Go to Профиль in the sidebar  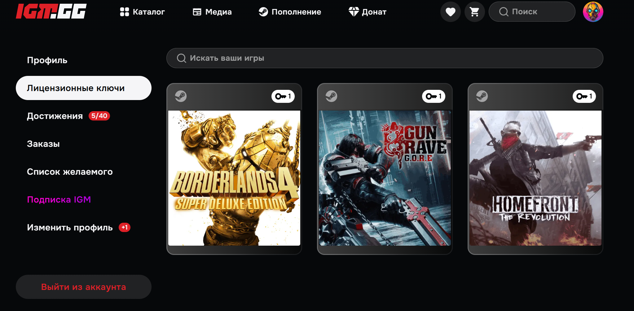(x=47, y=60)
